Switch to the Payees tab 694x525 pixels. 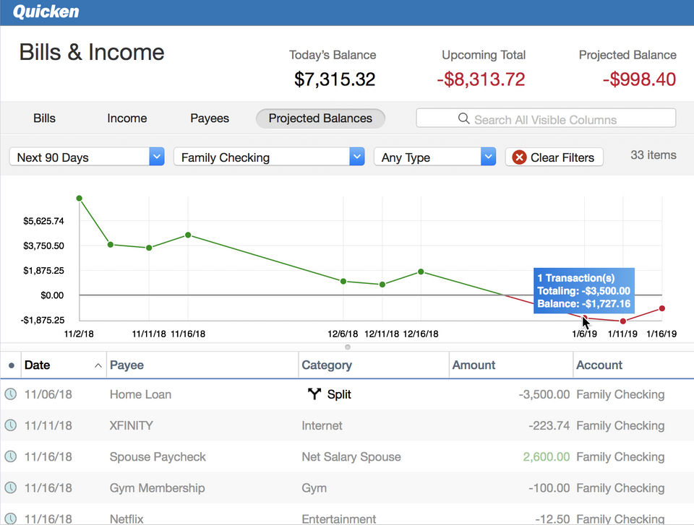click(210, 118)
